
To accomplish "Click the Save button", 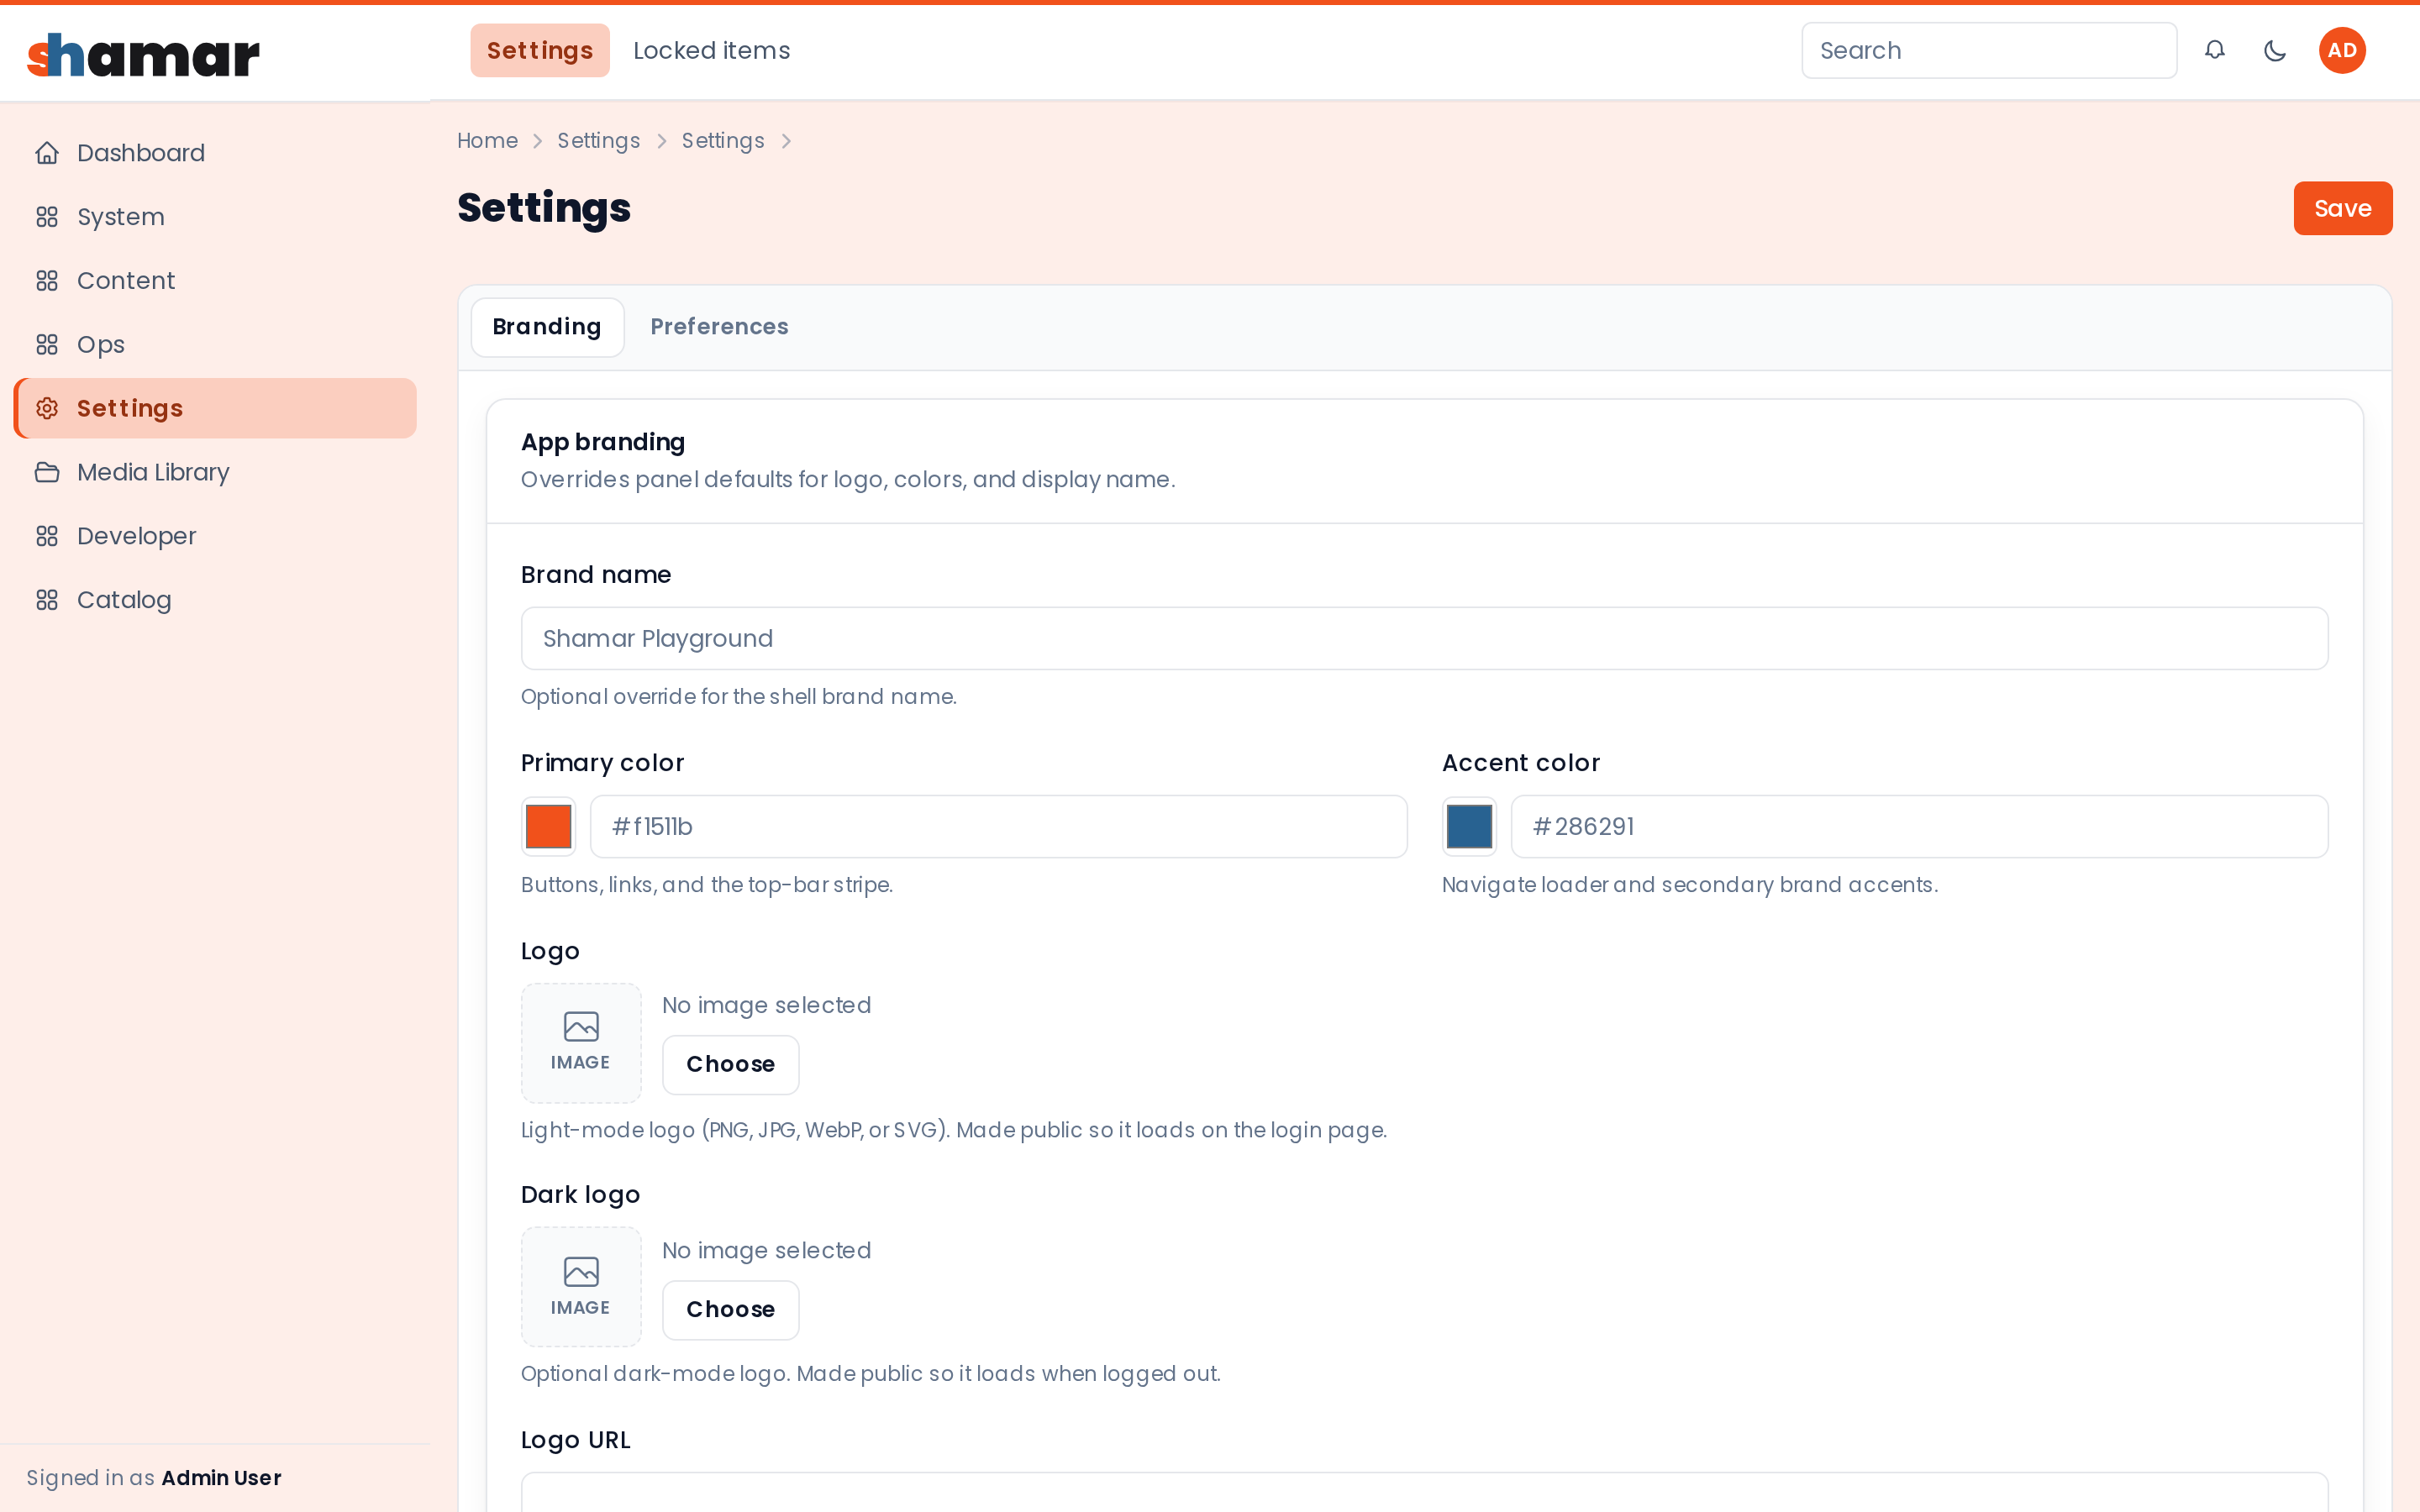I will 2342,208.
